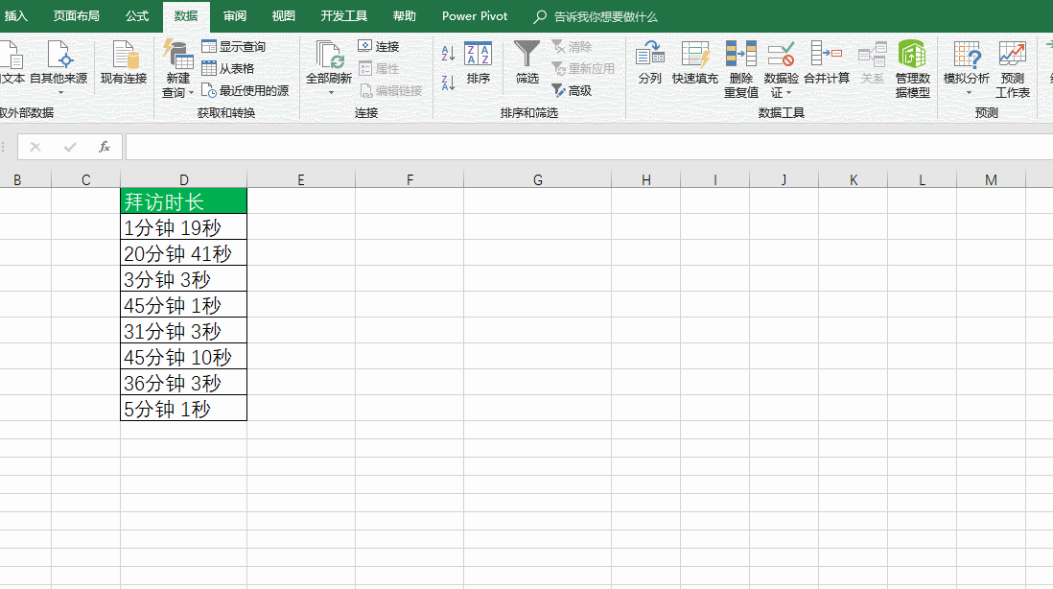Click into the formula bar input
The width and height of the screenshot is (1053, 589).
point(588,147)
